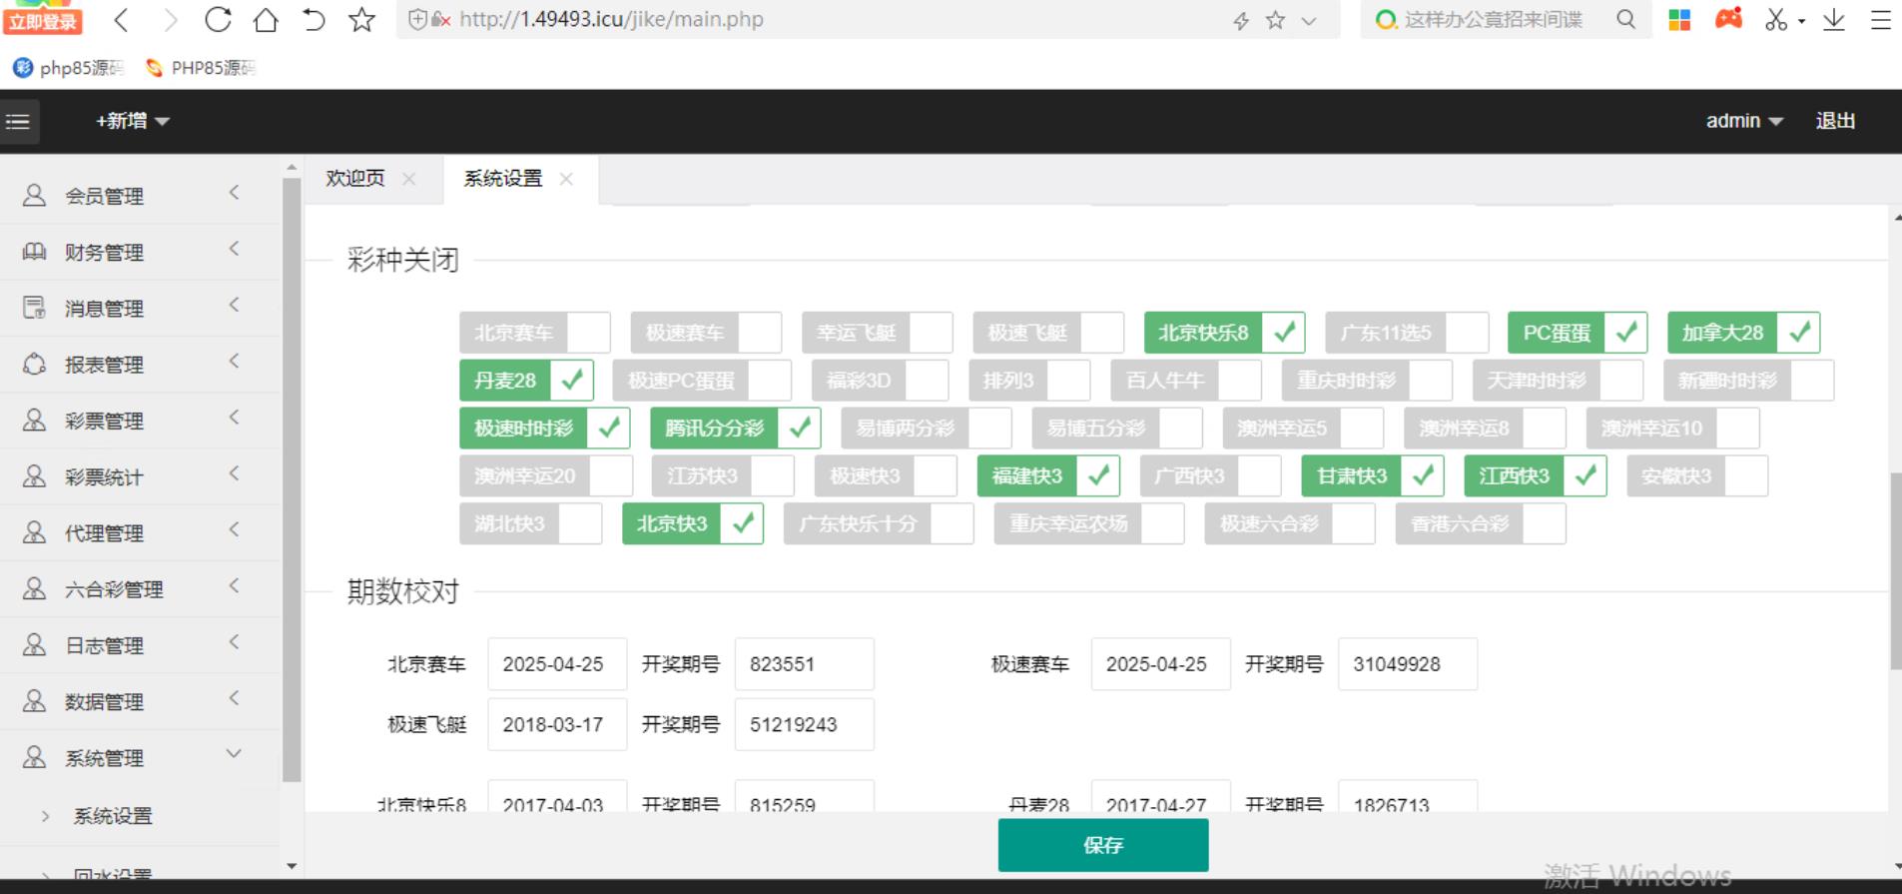The image size is (1902, 894).
Task: Open the scissors screenshot tool icon
Action: coord(1775,20)
